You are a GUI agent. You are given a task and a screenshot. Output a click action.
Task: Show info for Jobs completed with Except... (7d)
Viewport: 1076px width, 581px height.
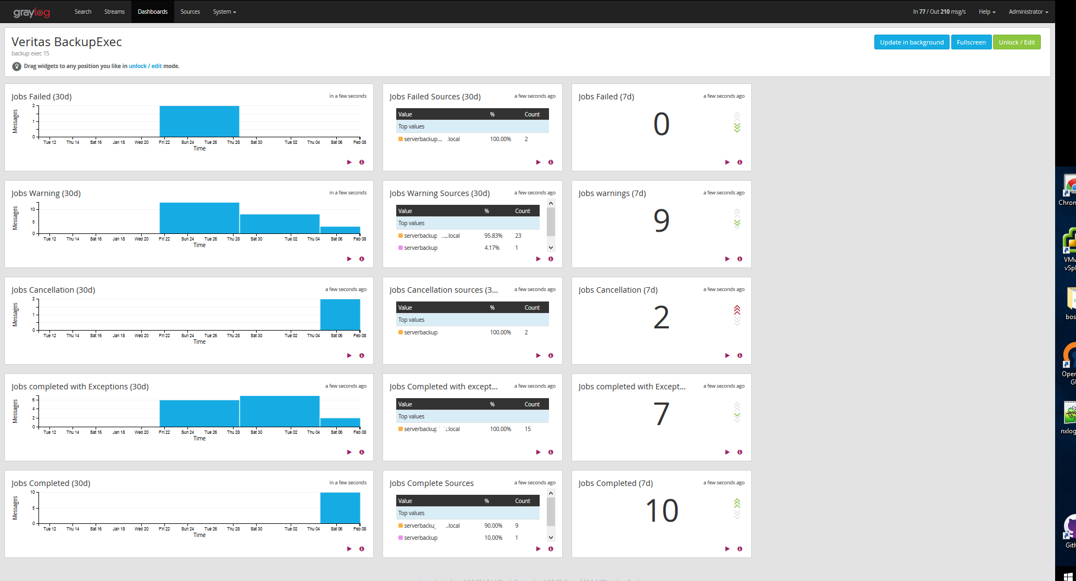click(740, 452)
